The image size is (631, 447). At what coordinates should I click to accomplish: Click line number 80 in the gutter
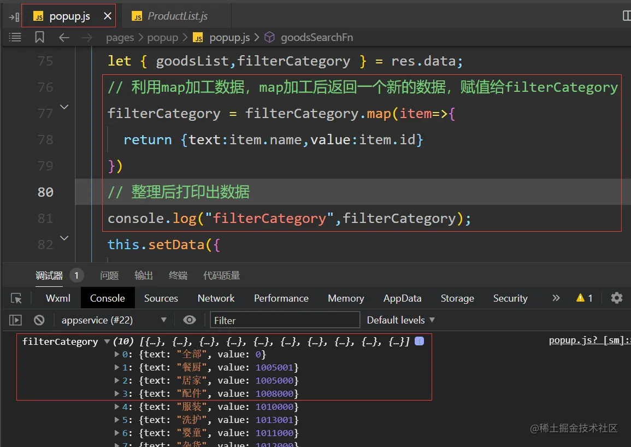click(x=45, y=192)
